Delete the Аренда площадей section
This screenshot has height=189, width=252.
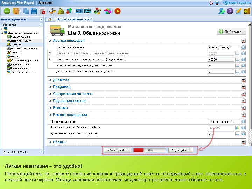tap(243, 41)
